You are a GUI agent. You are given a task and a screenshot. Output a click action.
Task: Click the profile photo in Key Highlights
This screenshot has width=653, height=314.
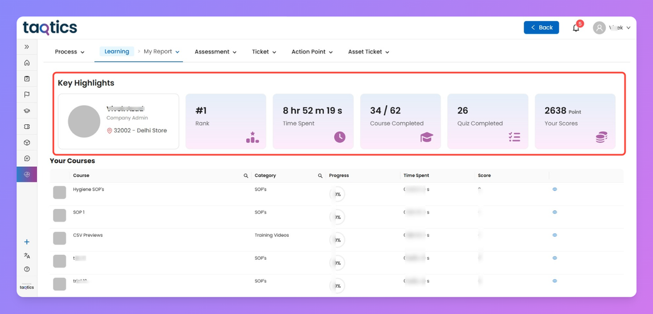coord(84,122)
